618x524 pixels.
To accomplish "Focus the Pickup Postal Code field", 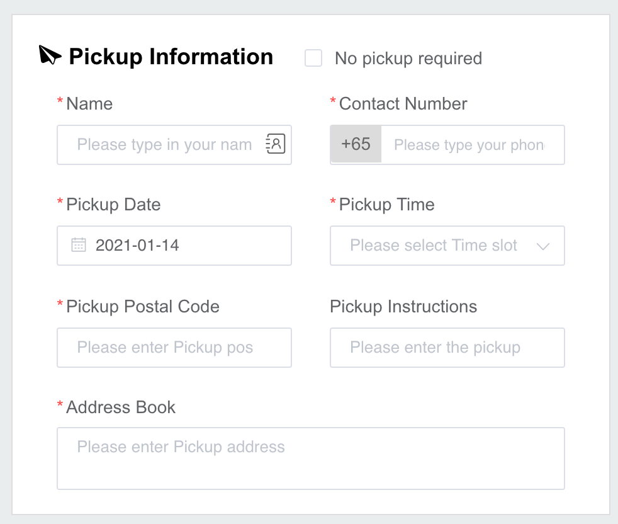I will tap(174, 348).
